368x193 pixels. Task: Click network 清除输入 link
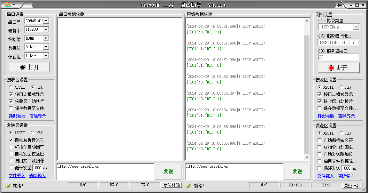[x=346, y=176]
